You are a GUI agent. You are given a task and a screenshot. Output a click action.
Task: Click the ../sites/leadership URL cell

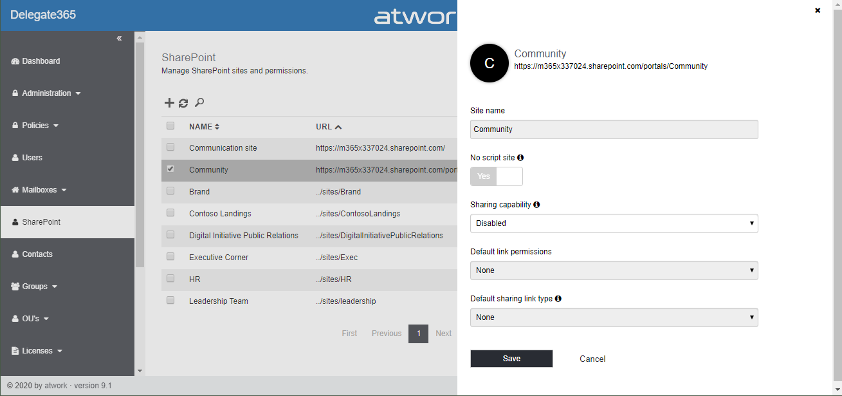(x=346, y=301)
